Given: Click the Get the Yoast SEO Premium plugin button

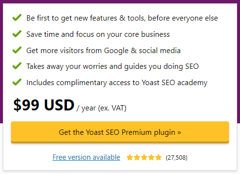Looking at the screenshot, I should click(120, 132).
